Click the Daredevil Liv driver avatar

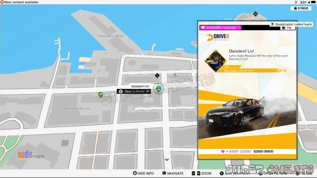(215, 61)
